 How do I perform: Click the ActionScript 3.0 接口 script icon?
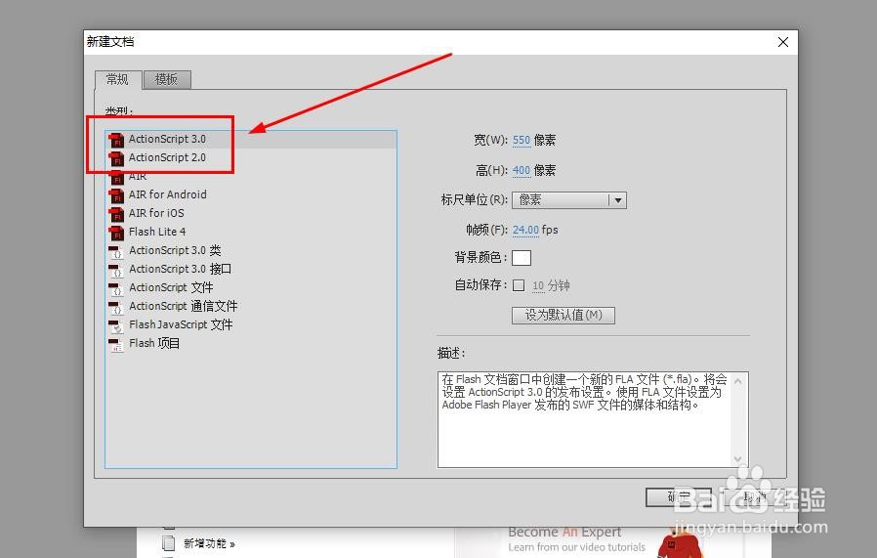click(x=116, y=269)
